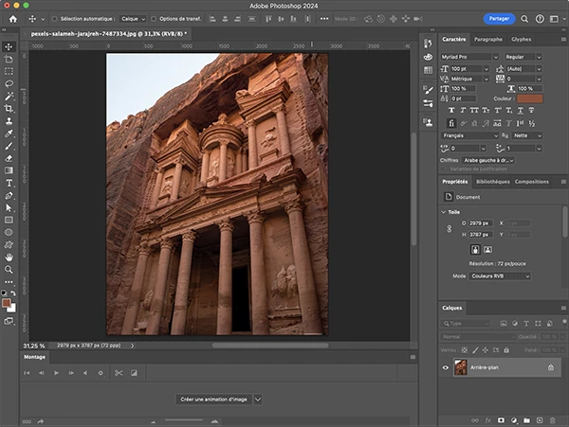Split clip with scissors icon in Montage
569x427 pixels.
pos(119,373)
